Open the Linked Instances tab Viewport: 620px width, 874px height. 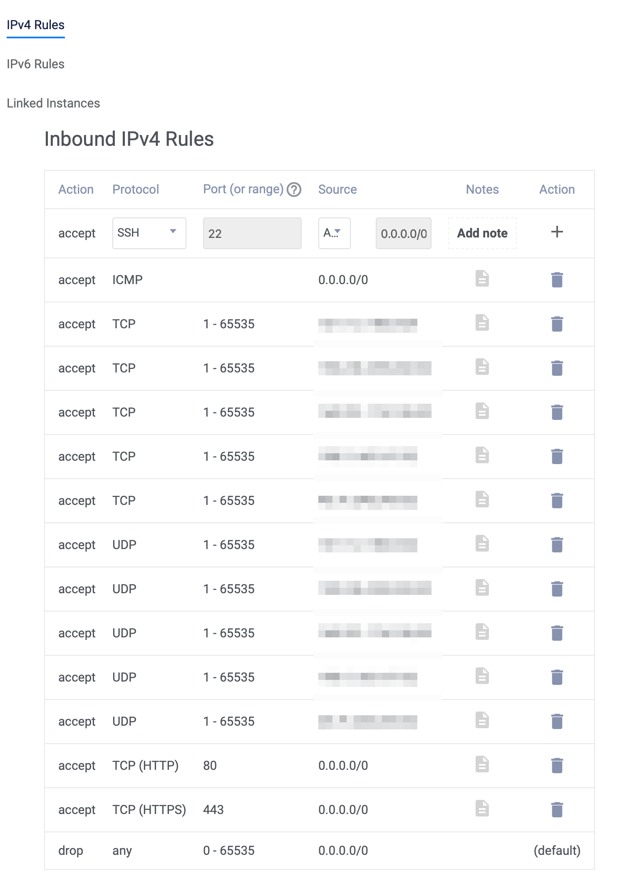coord(53,103)
